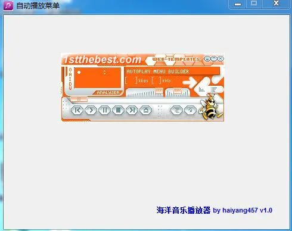This screenshot has width=292, height=231.
Task: Open the playlist with the list icon
Action: [x=214, y=90]
